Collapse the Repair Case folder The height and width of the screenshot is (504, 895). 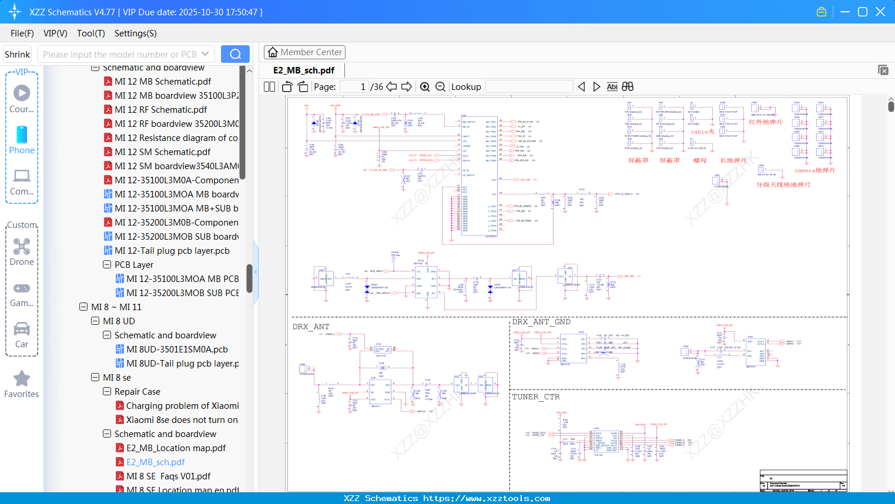[x=107, y=391]
